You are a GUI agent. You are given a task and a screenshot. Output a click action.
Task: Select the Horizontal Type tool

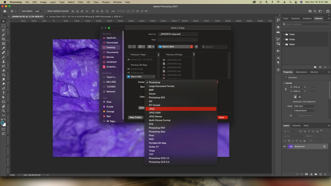pyautogui.click(x=4, y=93)
